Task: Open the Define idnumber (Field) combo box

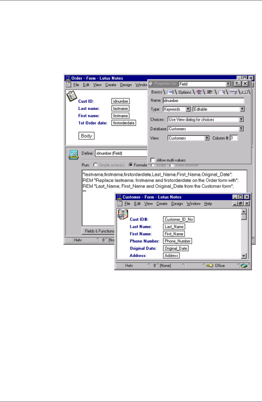Action: tap(121, 153)
